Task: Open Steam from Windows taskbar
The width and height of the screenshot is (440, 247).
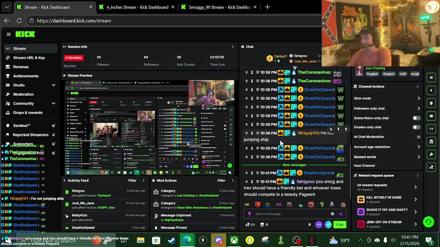Action: tap(172, 240)
